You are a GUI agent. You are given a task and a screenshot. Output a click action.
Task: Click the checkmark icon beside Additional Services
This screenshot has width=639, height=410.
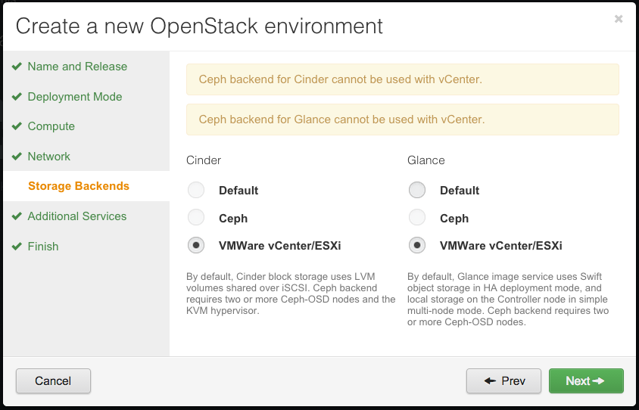[17, 216]
